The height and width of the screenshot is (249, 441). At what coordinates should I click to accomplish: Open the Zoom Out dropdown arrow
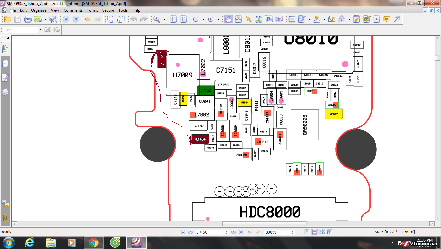click(204, 19)
